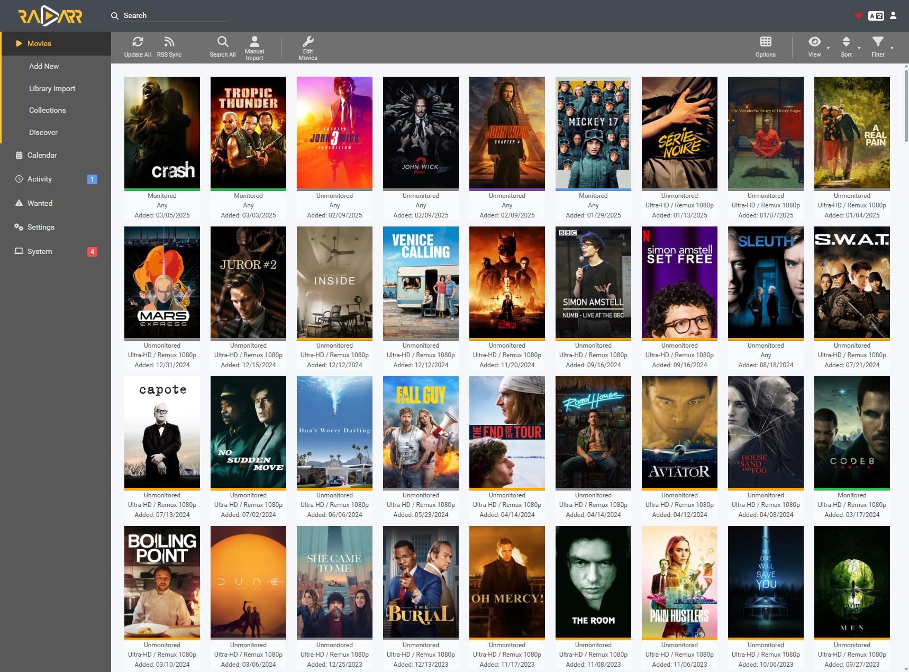The image size is (909, 672).
Task: Click the Radarr logo
Action: click(50, 16)
